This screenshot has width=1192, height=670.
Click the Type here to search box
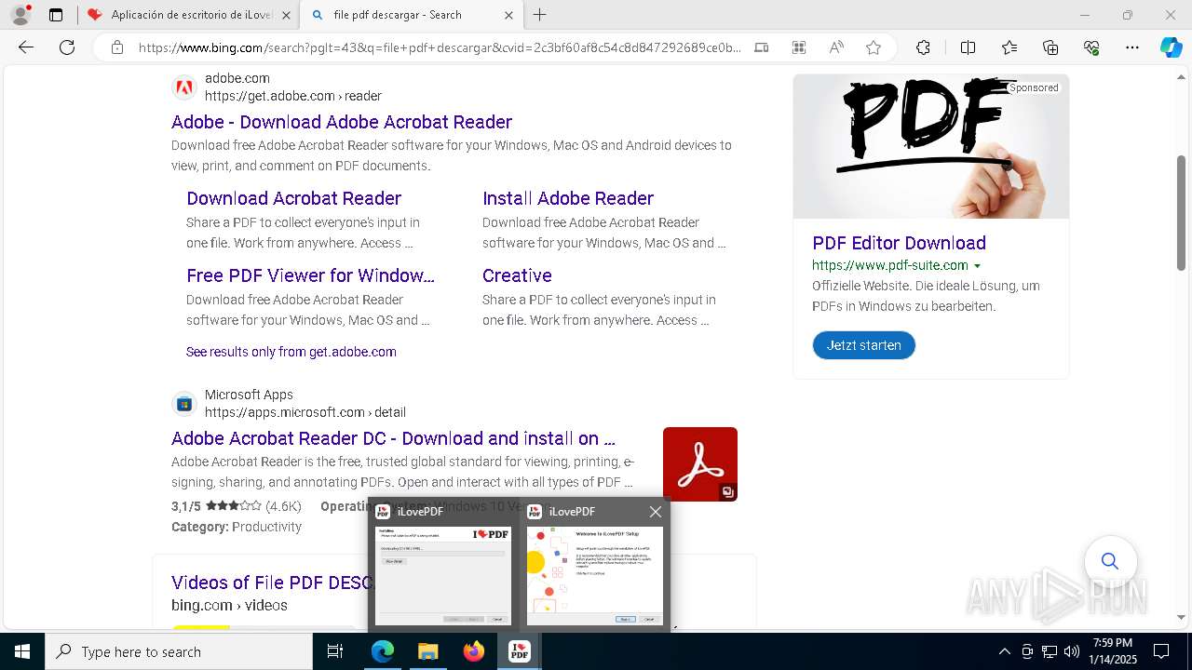pyautogui.click(x=179, y=651)
